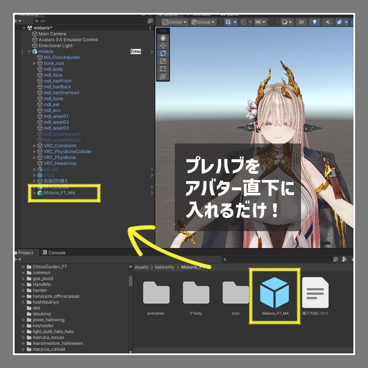Select Main Camera in Hierarchy
The width and height of the screenshot is (368, 368).
tap(52, 34)
